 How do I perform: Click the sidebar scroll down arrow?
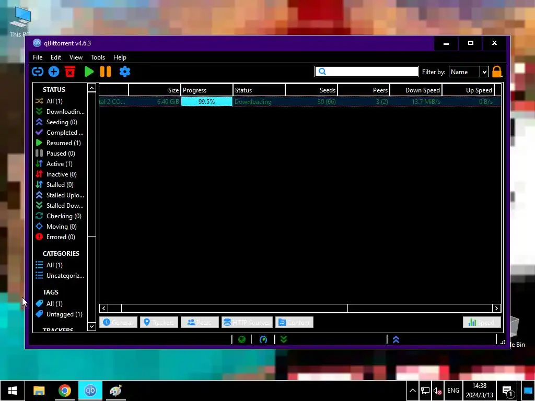pyautogui.click(x=91, y=326)
